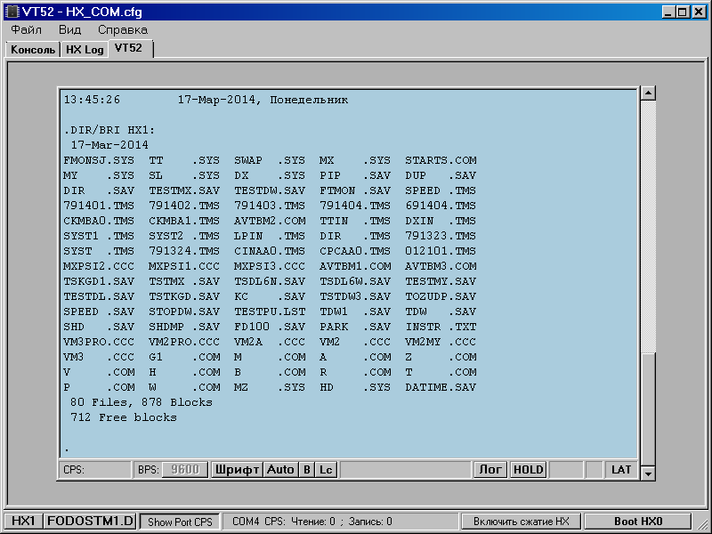The height and width of the screenshot is (534, 712).
Task: Toggle the HOLD button
Action: click(x=528, y=469)
